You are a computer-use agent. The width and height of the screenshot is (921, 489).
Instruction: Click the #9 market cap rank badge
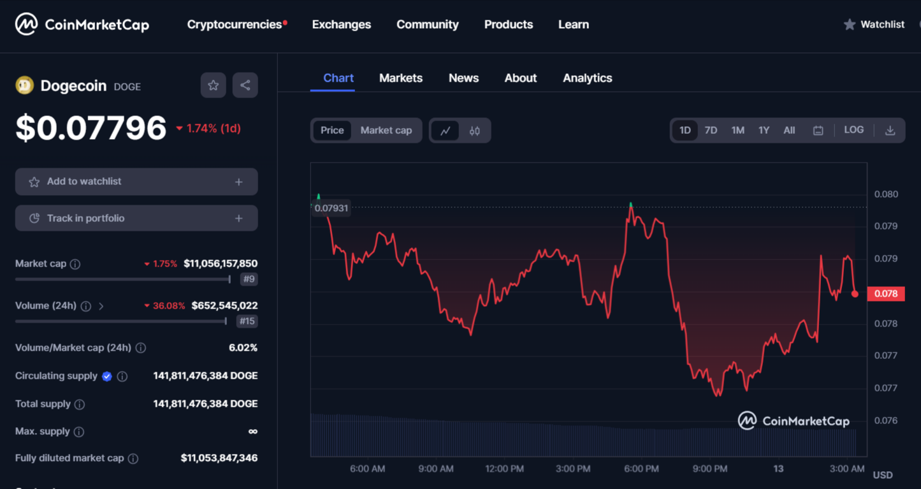[x=249, y=279]
